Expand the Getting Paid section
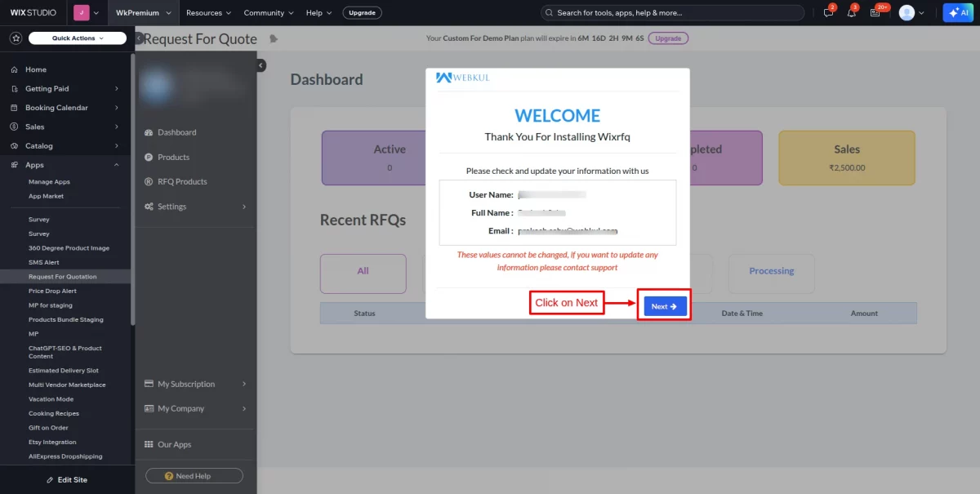Image resolution: width=980 pixels, height=494 pixels. coord(116,88)
